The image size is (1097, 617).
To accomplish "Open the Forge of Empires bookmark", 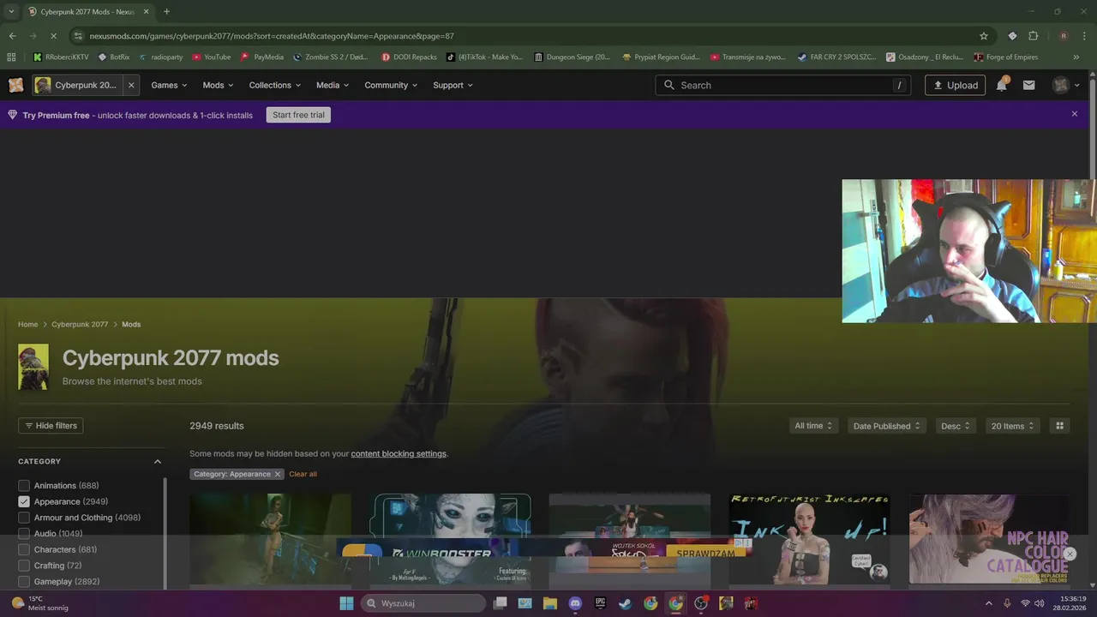I will coord(1006,57).
